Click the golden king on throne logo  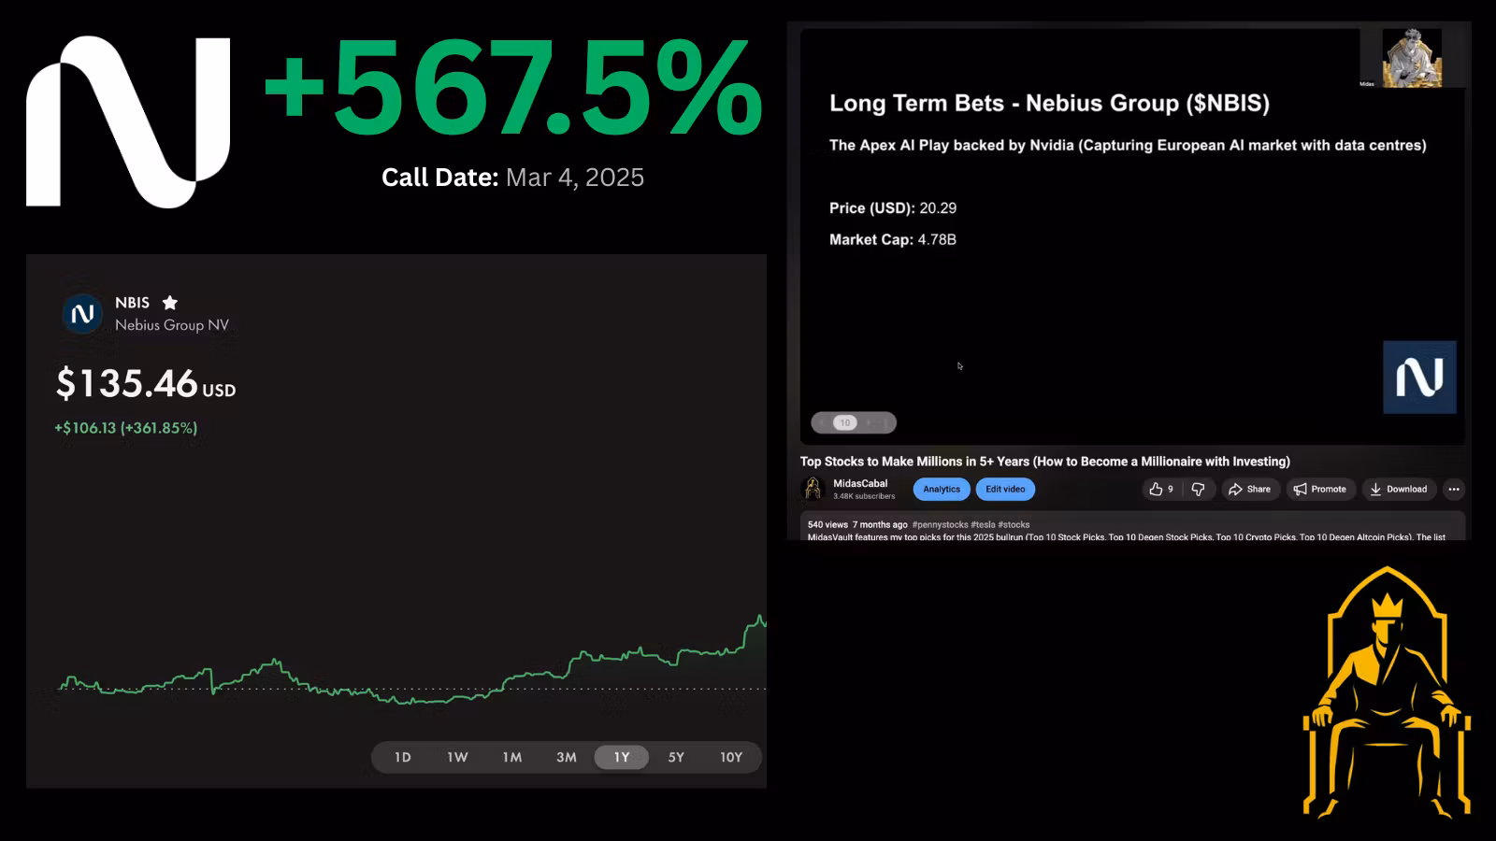(x=1387, y=692)
